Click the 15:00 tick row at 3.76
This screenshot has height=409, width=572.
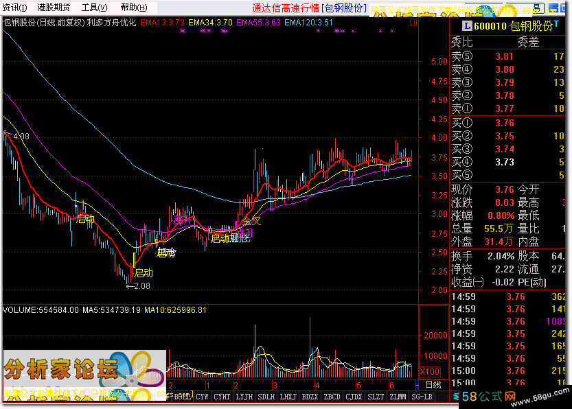tap(508, 371)
